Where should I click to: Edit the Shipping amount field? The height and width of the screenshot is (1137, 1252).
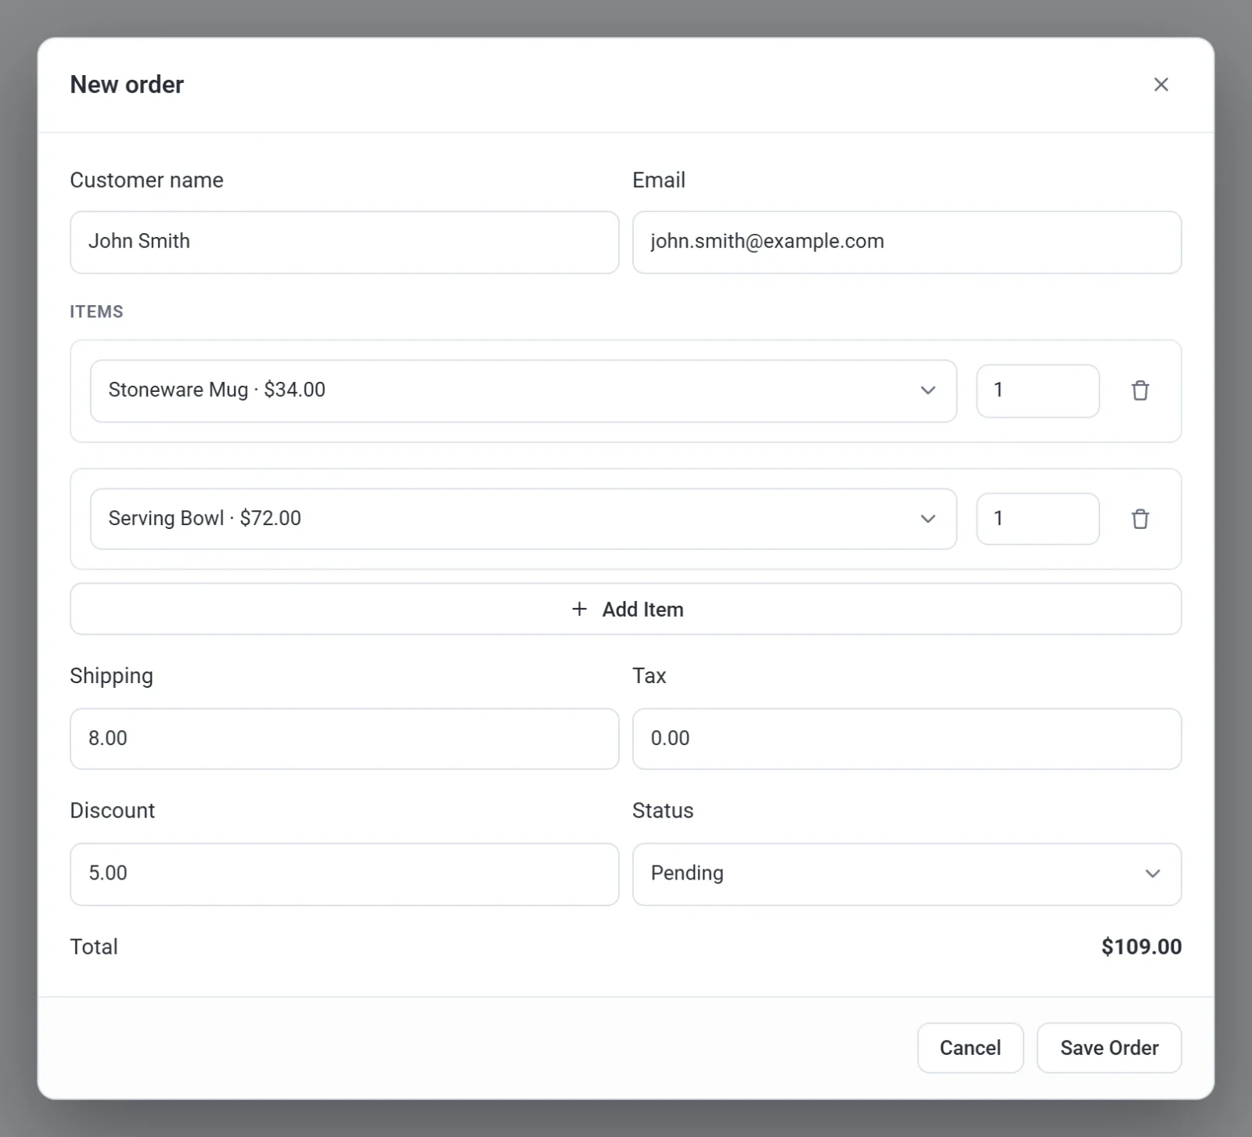click(344, 739)
